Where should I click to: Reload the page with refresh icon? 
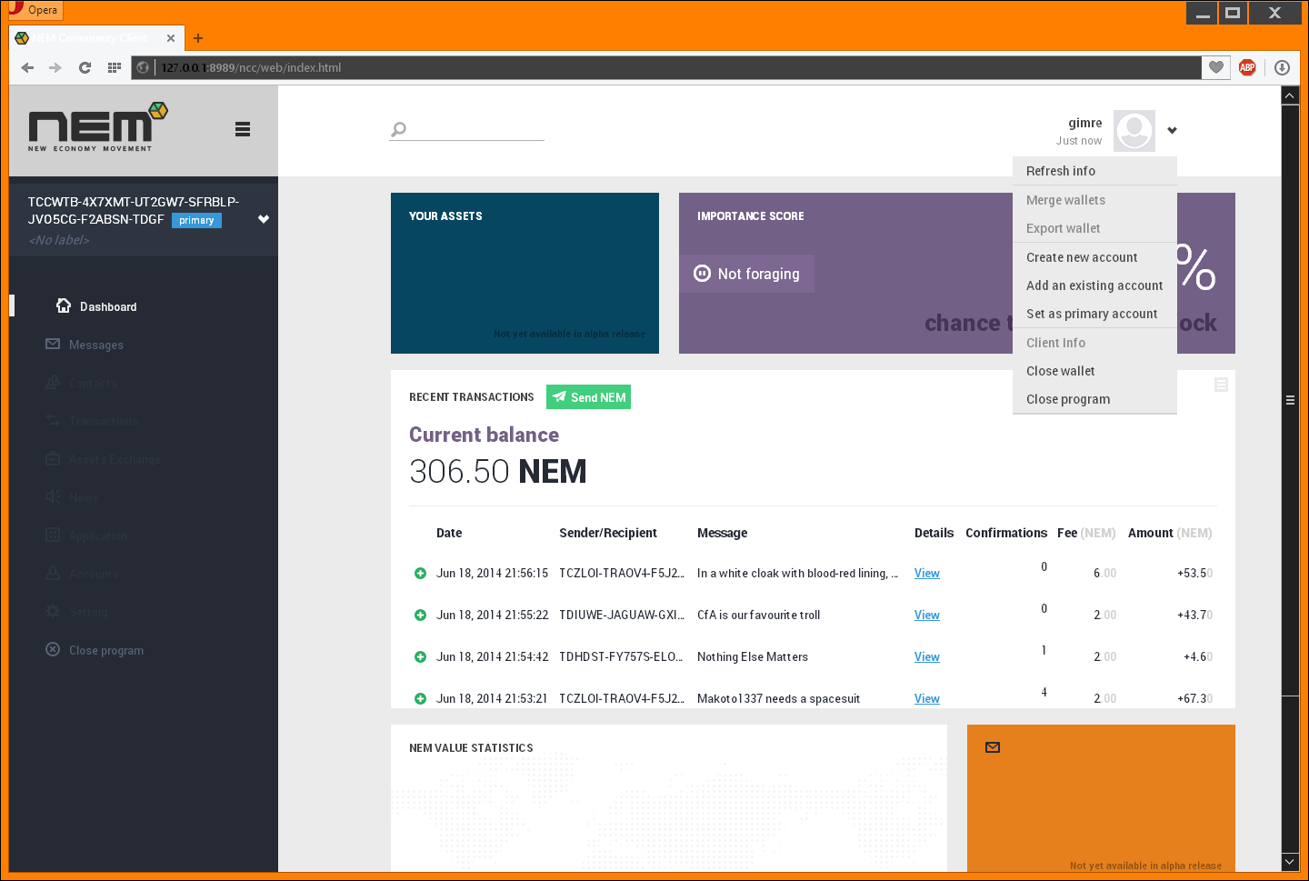coord(85,67)
